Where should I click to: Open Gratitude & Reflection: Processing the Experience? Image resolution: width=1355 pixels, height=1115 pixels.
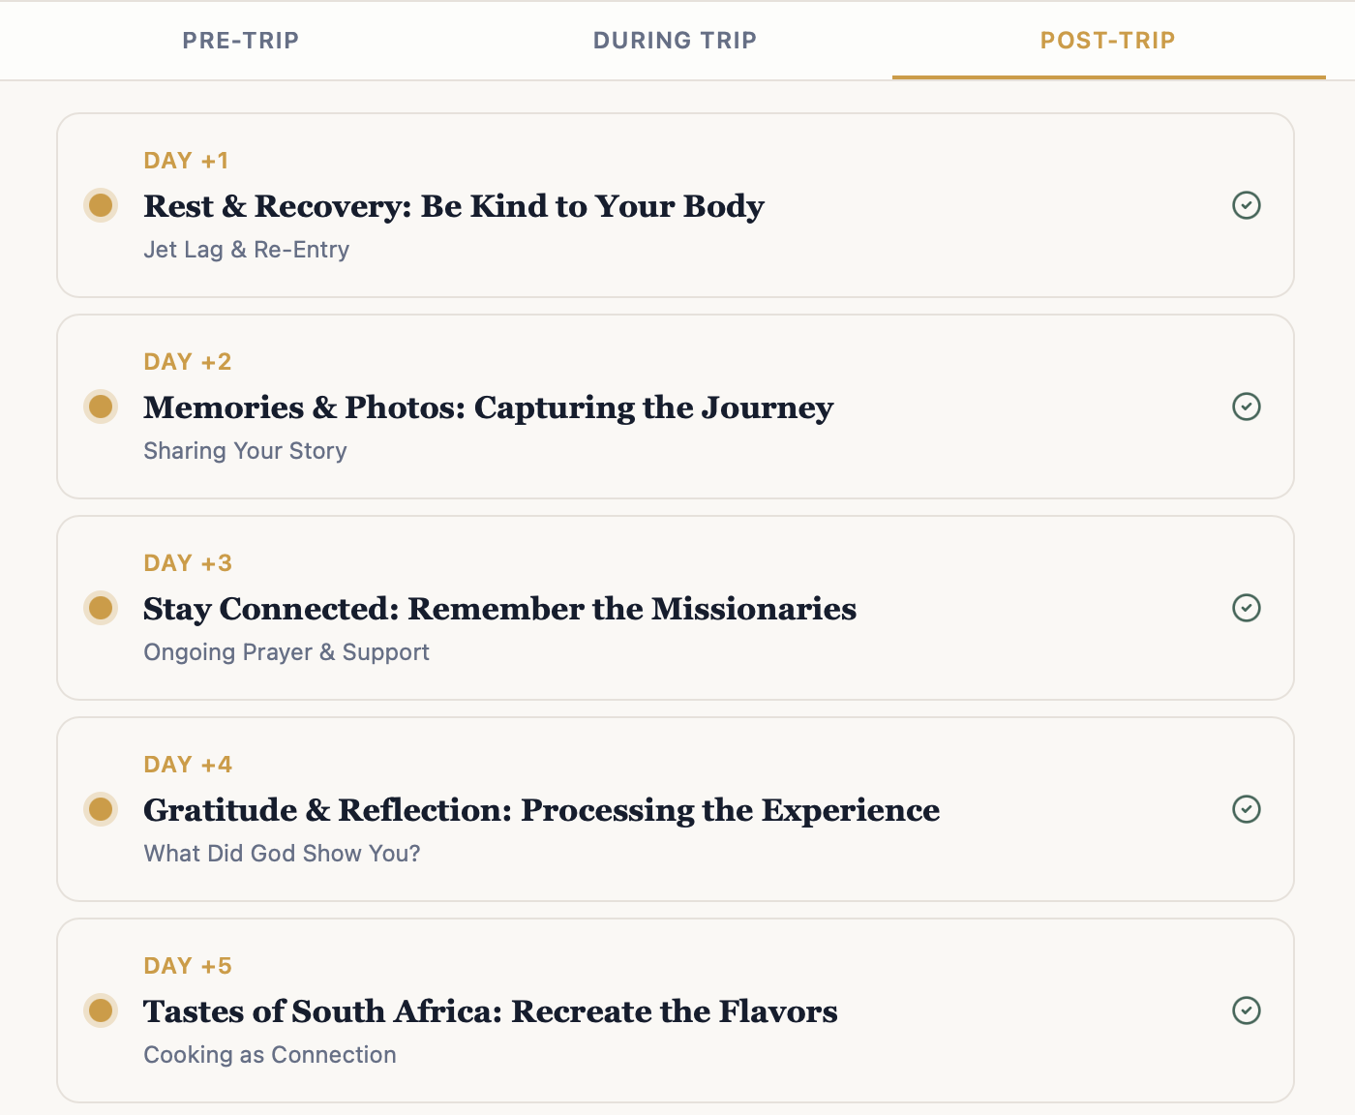click(541, 810)
